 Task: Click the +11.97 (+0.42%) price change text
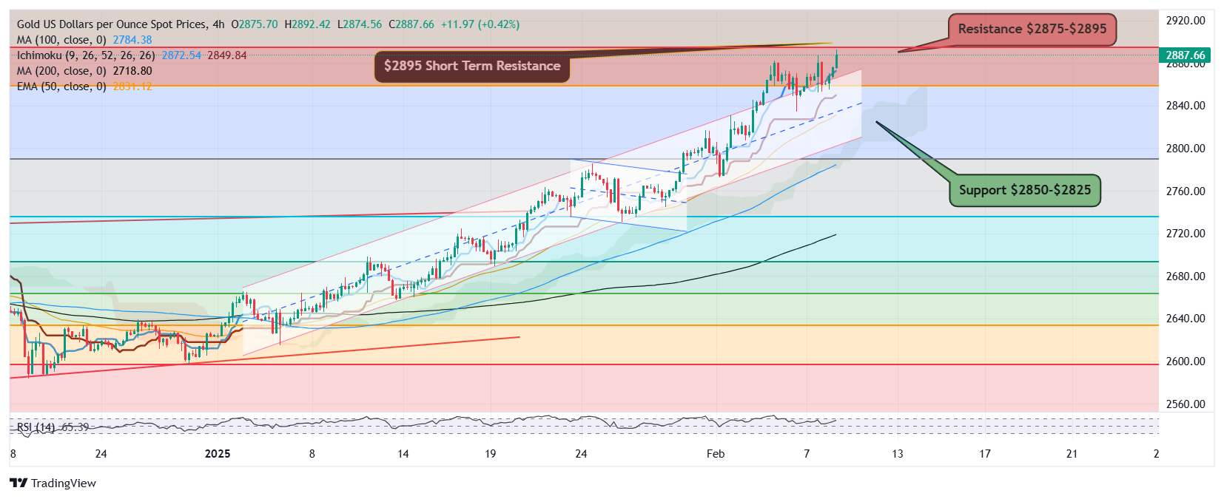[x=480, y=24]
